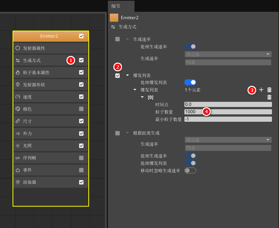Click the 速度 speedometer icon
The width and height of the screenshot is (279, 228).
pos(18,97)
